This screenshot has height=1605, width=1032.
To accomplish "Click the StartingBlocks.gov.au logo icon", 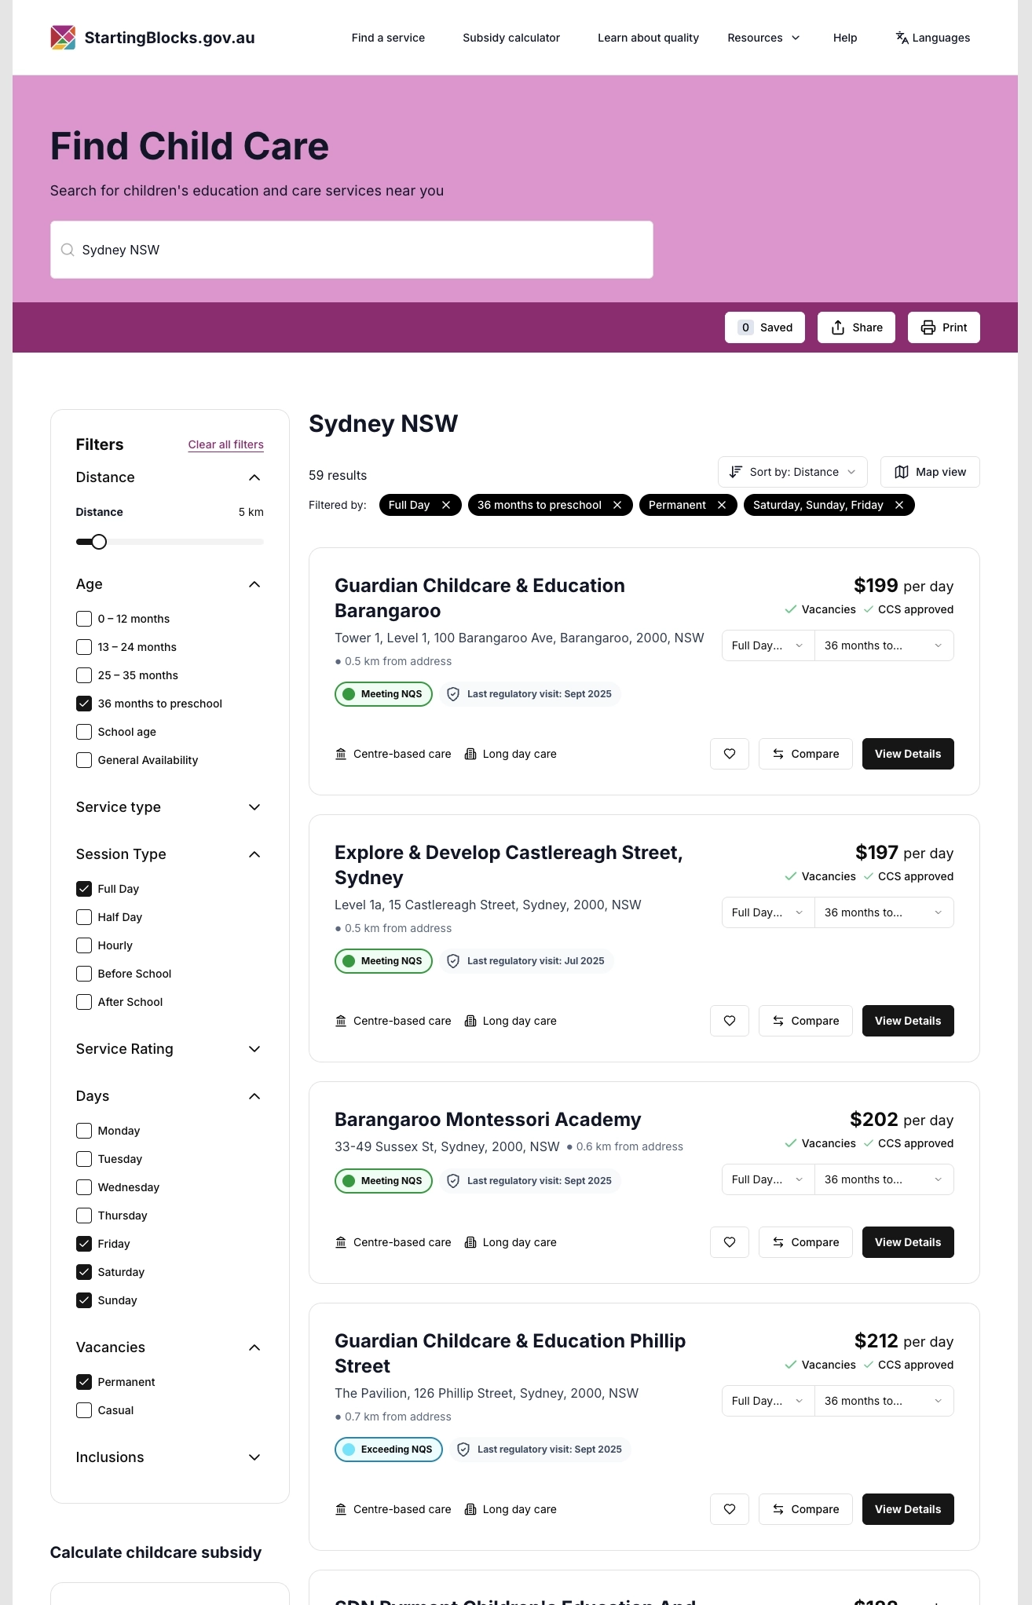I will tap(63, 38).
